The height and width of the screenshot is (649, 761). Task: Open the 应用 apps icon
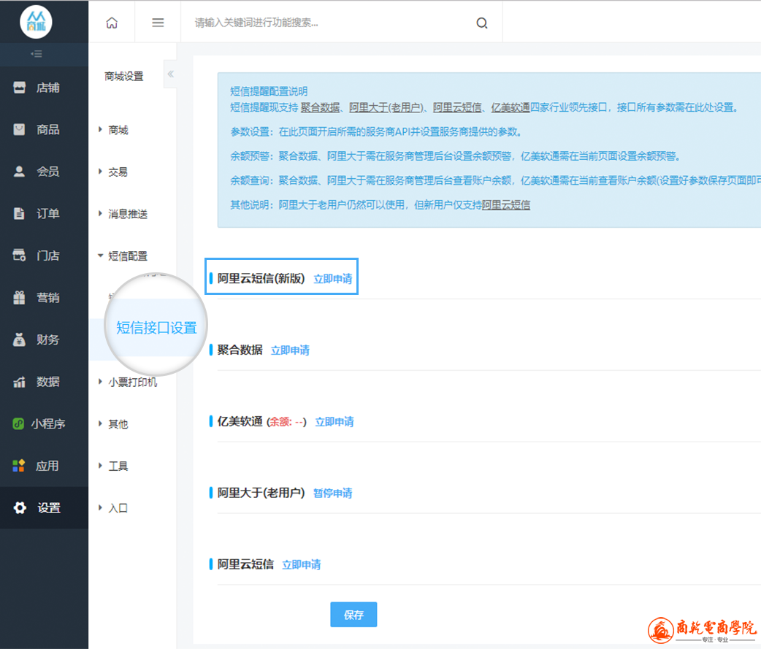18,466
